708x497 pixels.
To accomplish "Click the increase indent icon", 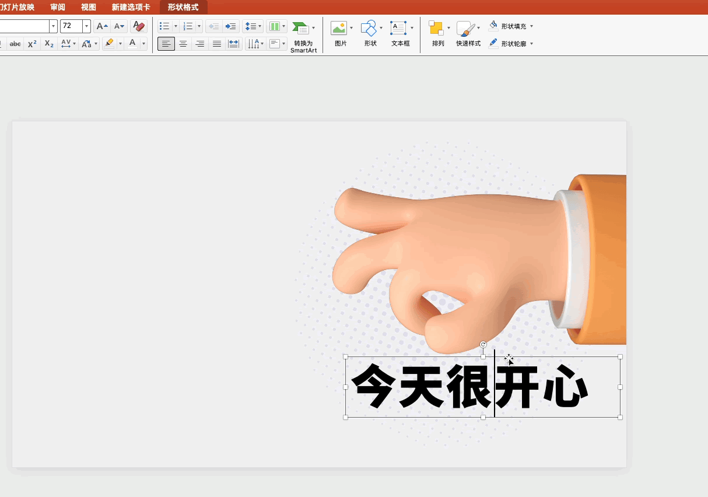I will coord(231,26).
